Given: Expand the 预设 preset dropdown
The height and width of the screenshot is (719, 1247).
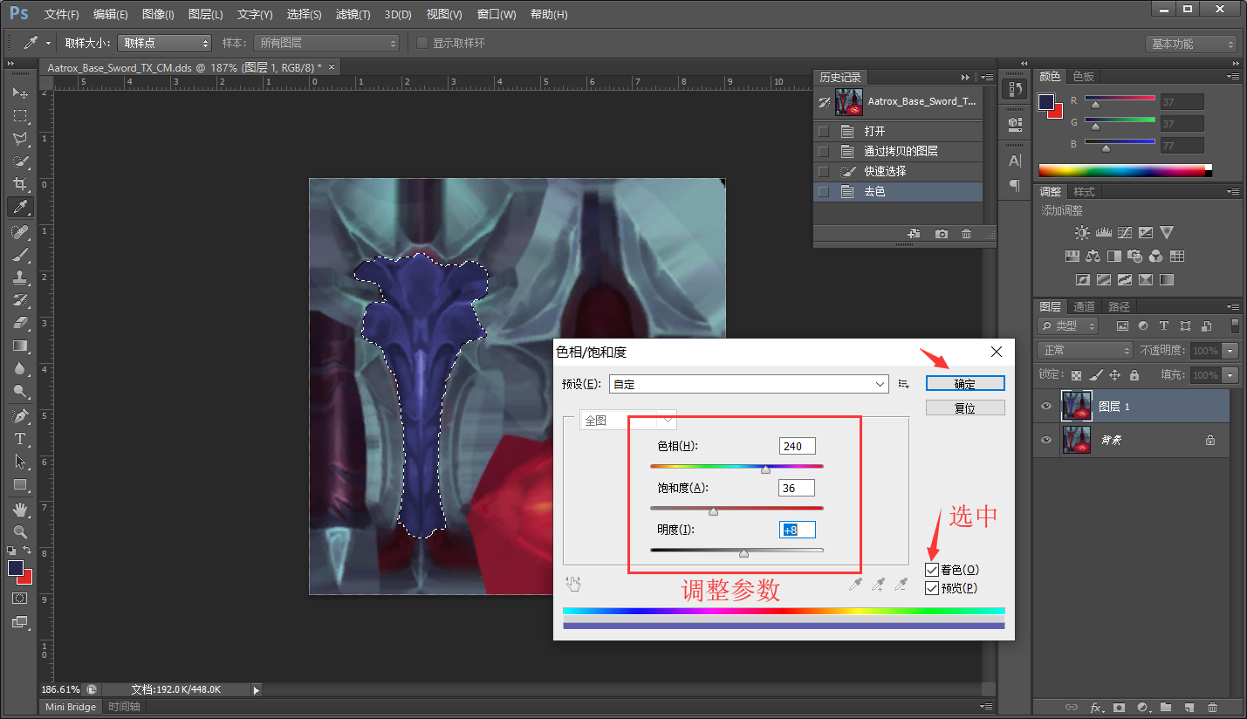Looking at the screenshot, I should 748,384.
